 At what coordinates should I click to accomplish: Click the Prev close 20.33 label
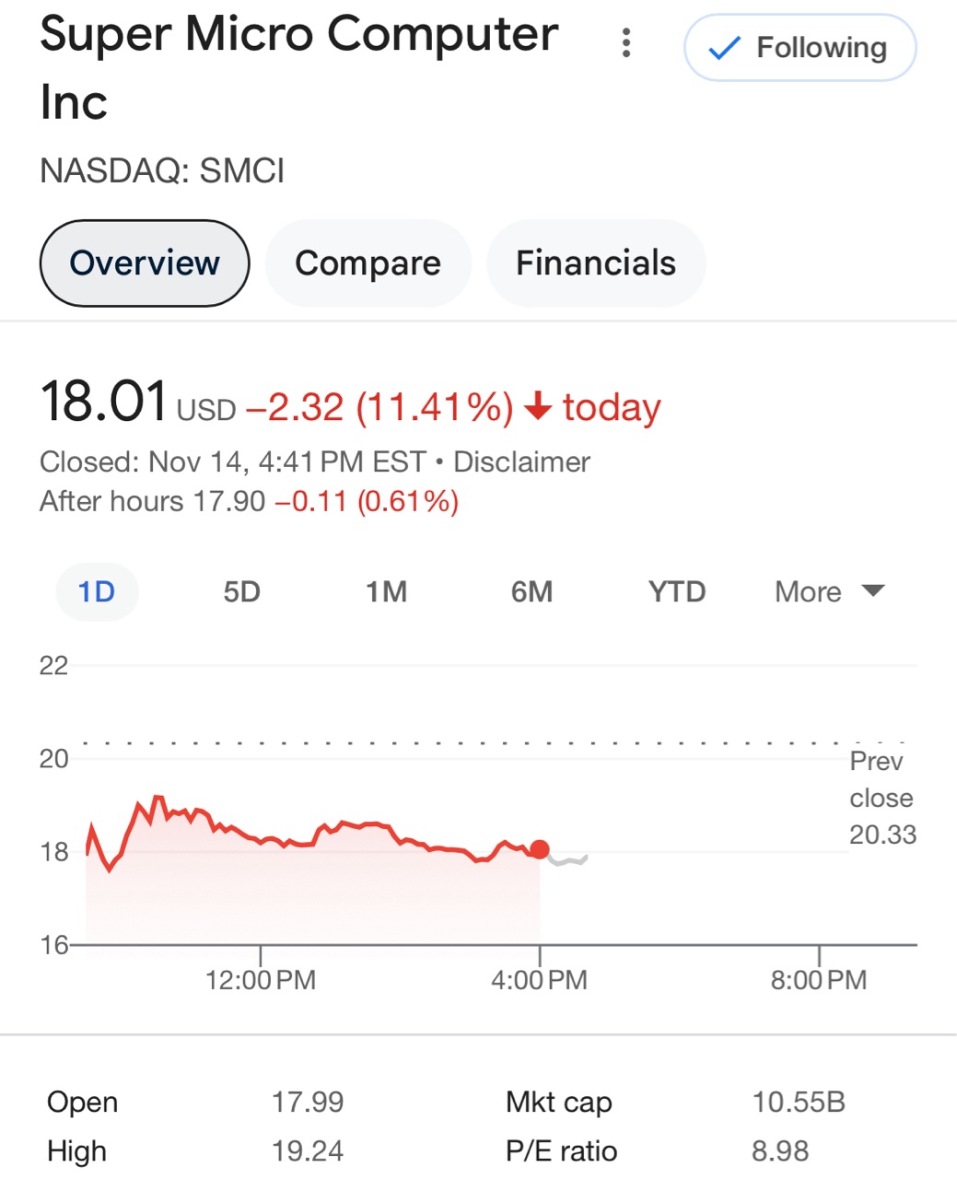(x=881, y=798)
